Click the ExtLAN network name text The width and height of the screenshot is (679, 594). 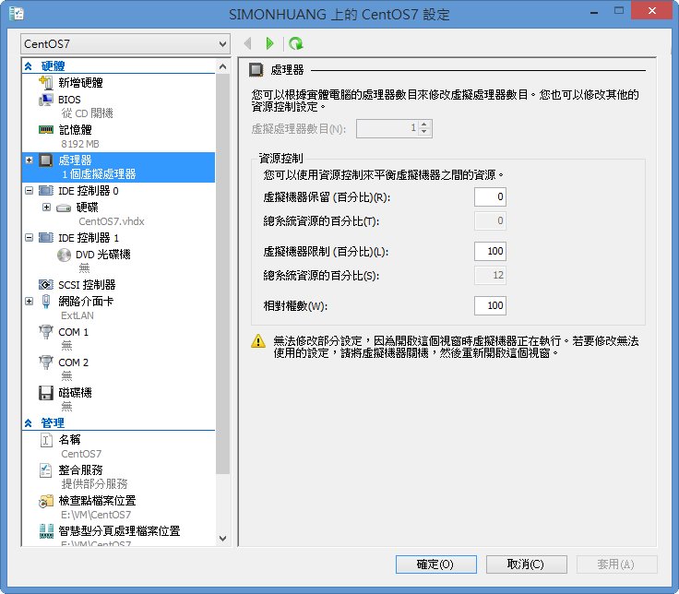click(77, 315)
